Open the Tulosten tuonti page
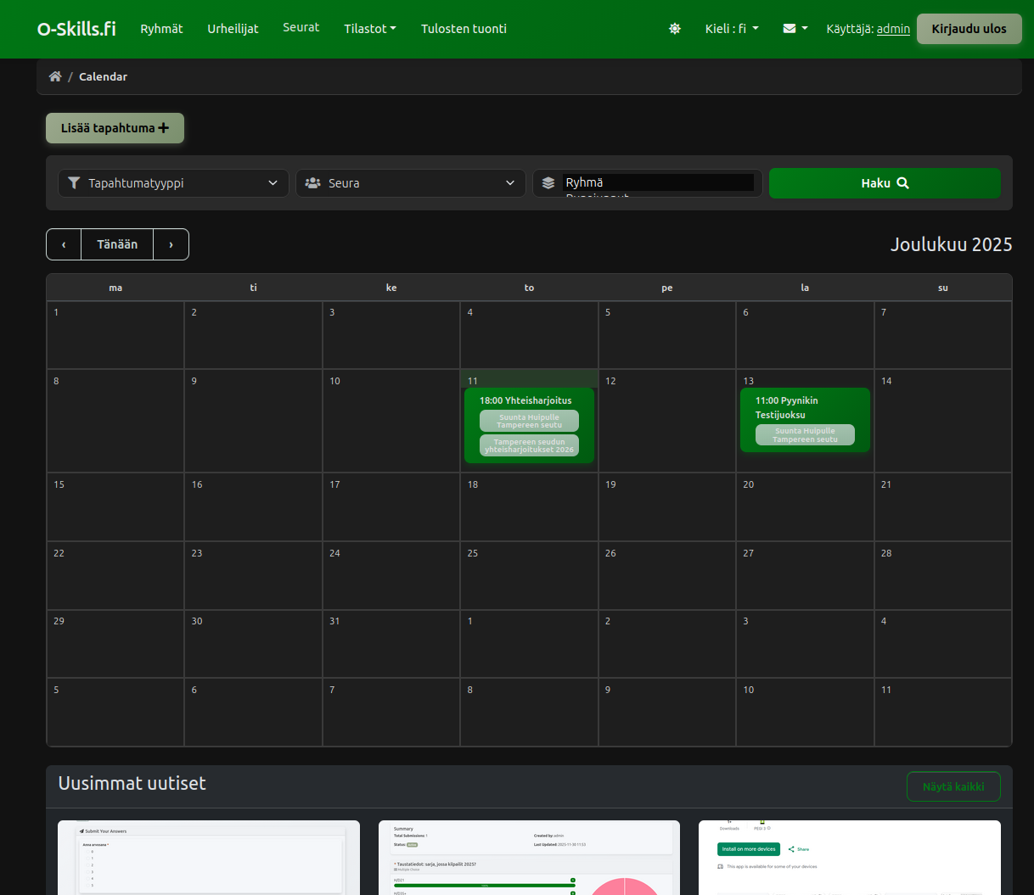The width and height of the screenshot is (1034, 895). 464,28
